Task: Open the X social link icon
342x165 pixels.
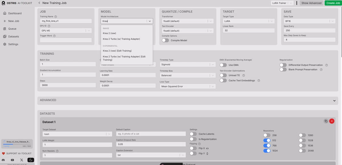Action: click(x=22, y=160)
